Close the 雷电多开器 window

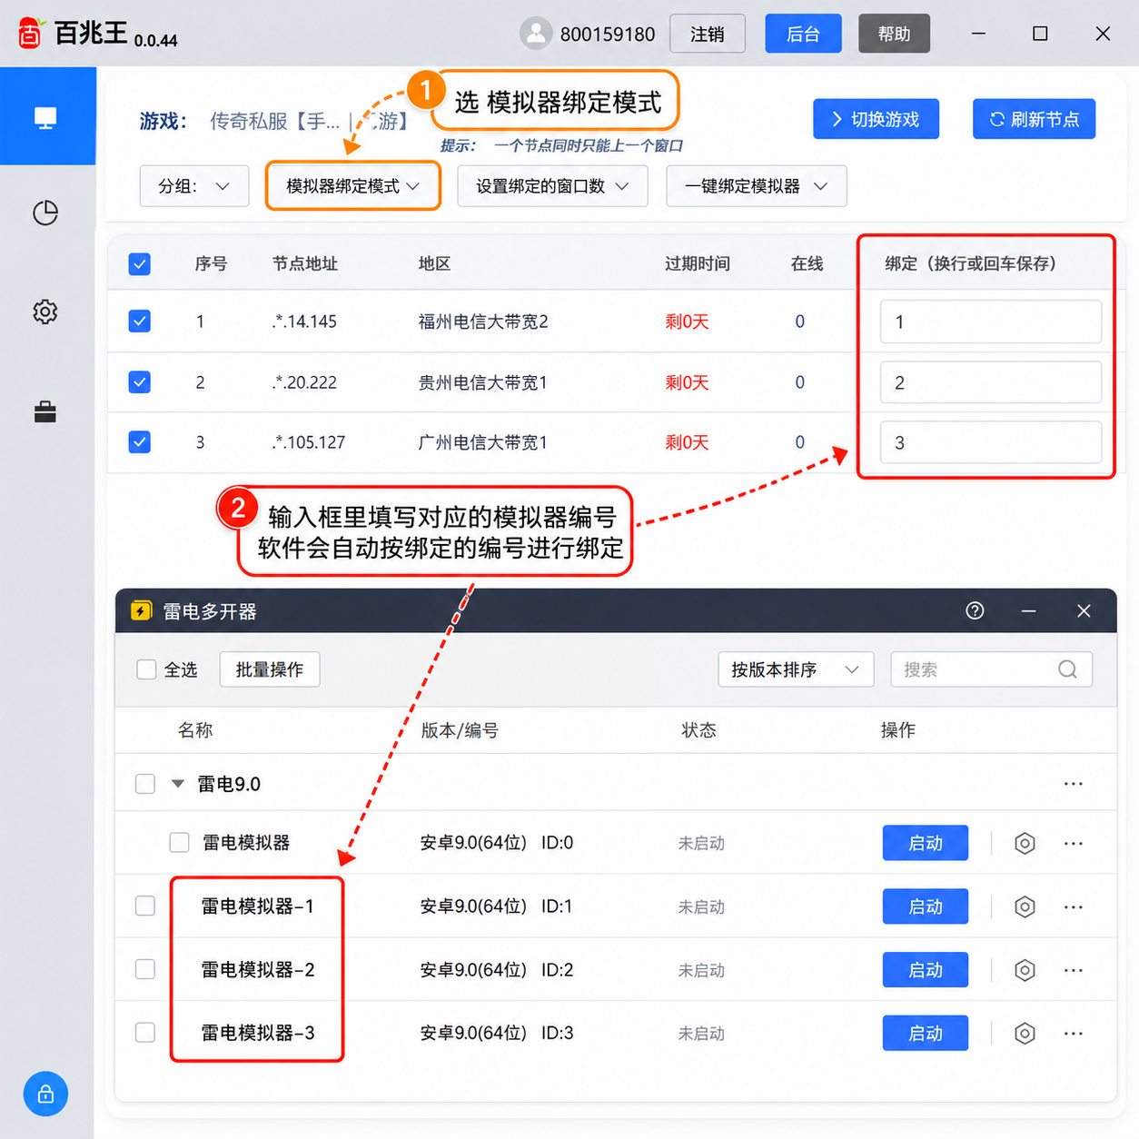(x=1084, y=610)
